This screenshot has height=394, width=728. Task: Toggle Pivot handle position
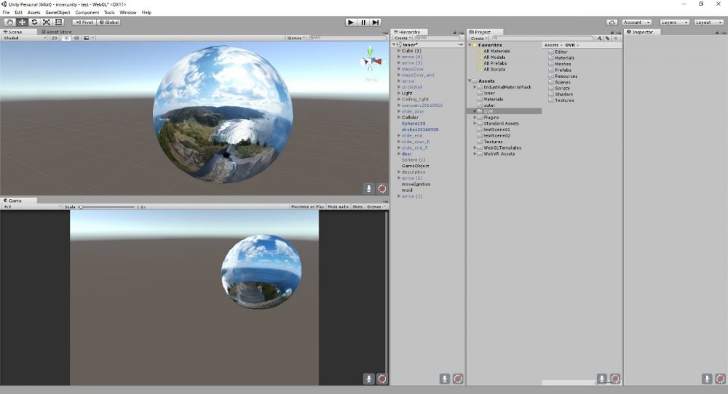pos(84,23)
